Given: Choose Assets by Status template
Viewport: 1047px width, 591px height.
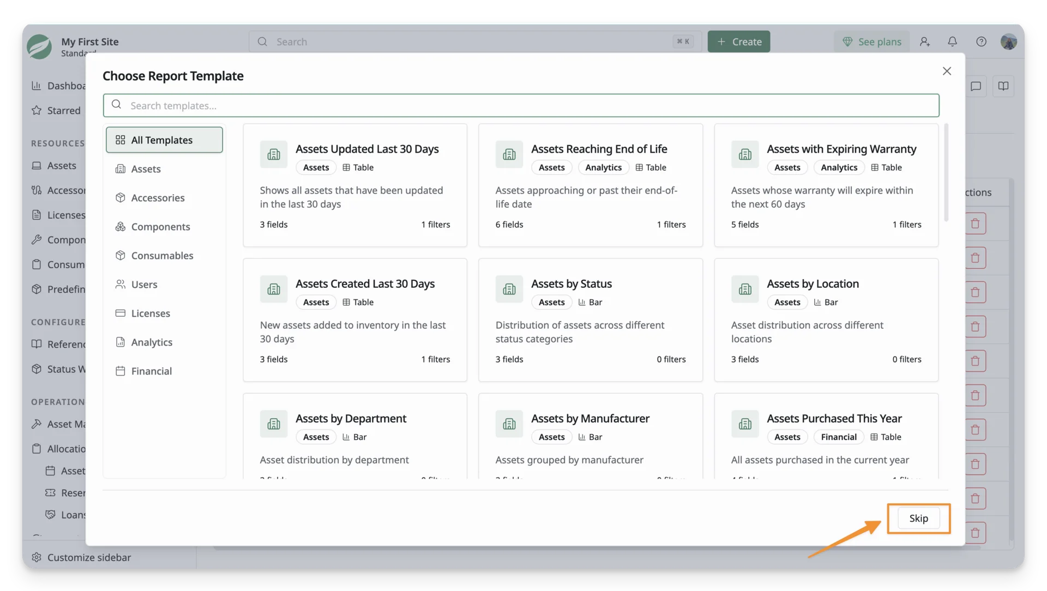Looking at the screenshot, I should pyautogui.click(x=591, y=319).
